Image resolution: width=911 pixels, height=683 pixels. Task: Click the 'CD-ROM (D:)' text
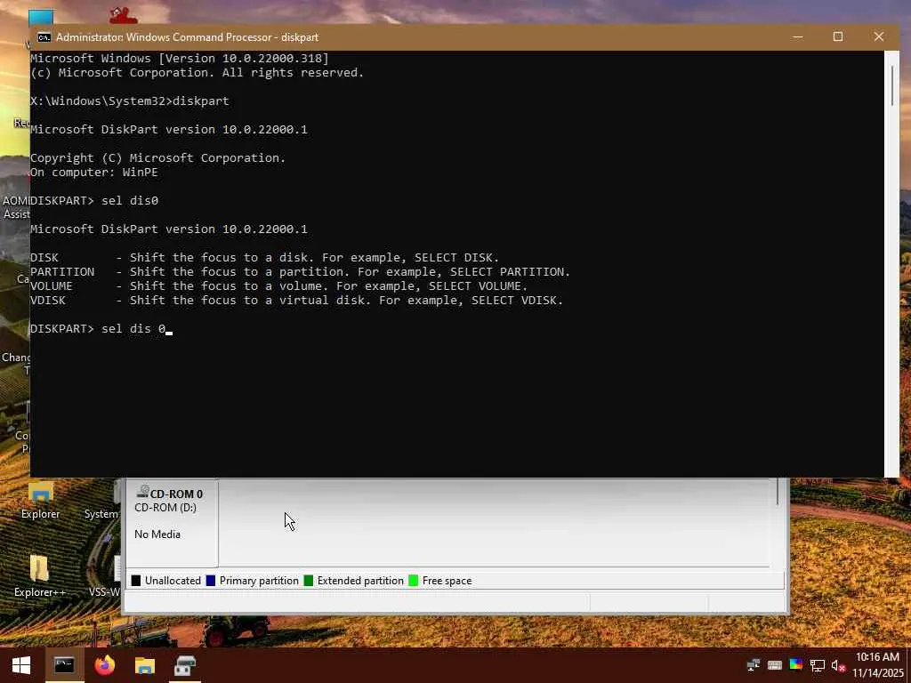pyautogui.click(x=165, y=508)
